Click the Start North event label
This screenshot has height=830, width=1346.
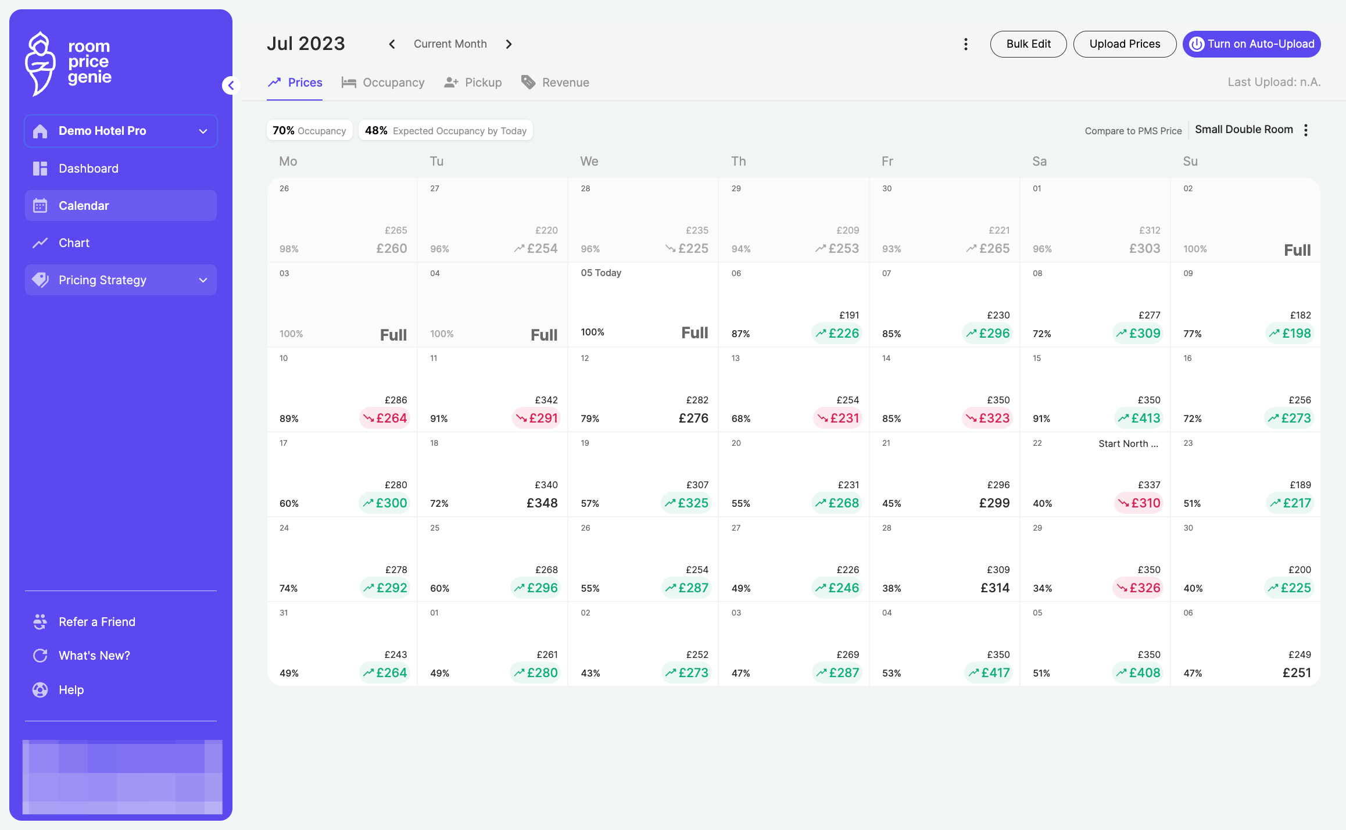coord(1128,443)
